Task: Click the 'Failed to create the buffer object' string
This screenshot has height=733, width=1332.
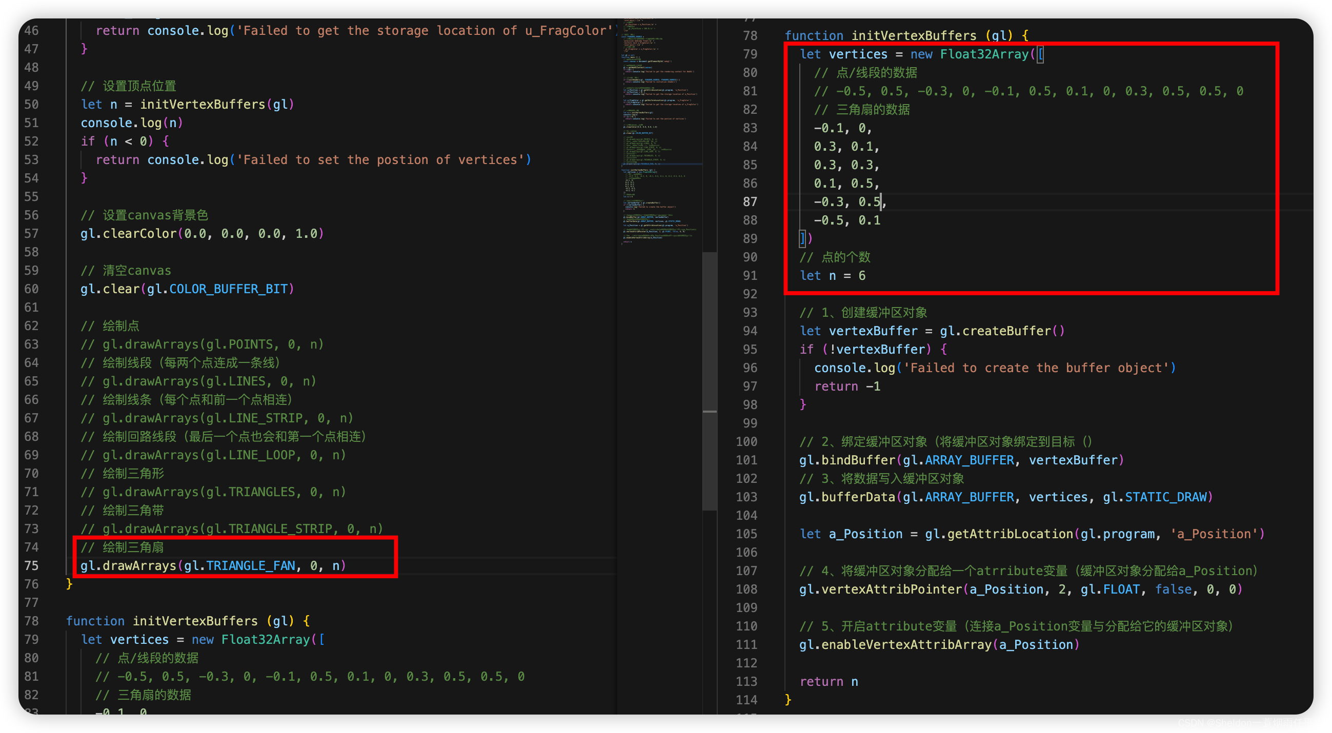Action: point(1036,368)
